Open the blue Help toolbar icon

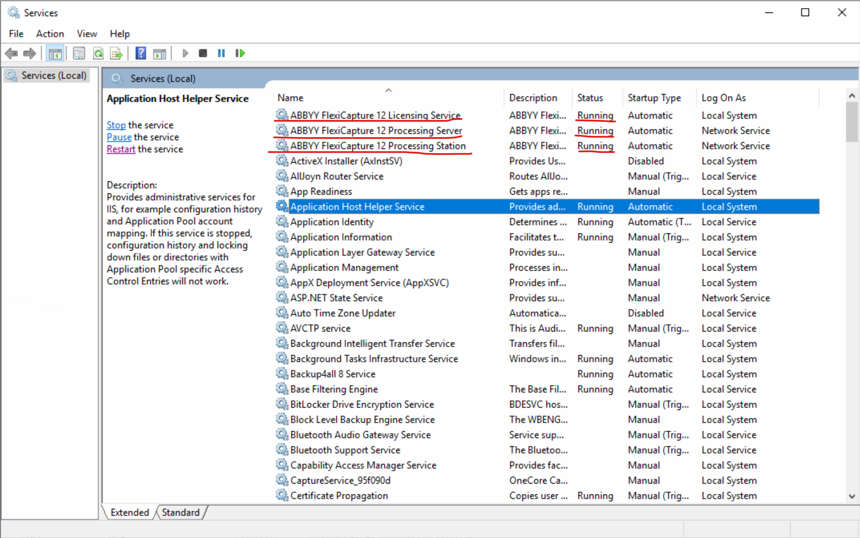pos(141,53)
